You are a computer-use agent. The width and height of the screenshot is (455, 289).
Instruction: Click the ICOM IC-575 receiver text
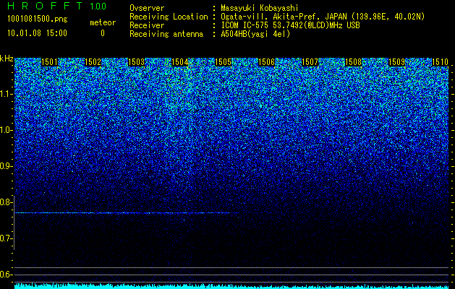click(x=290, y=25)
